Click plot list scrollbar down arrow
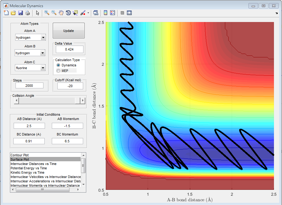282x205 pixels. (x=83, y=185)
